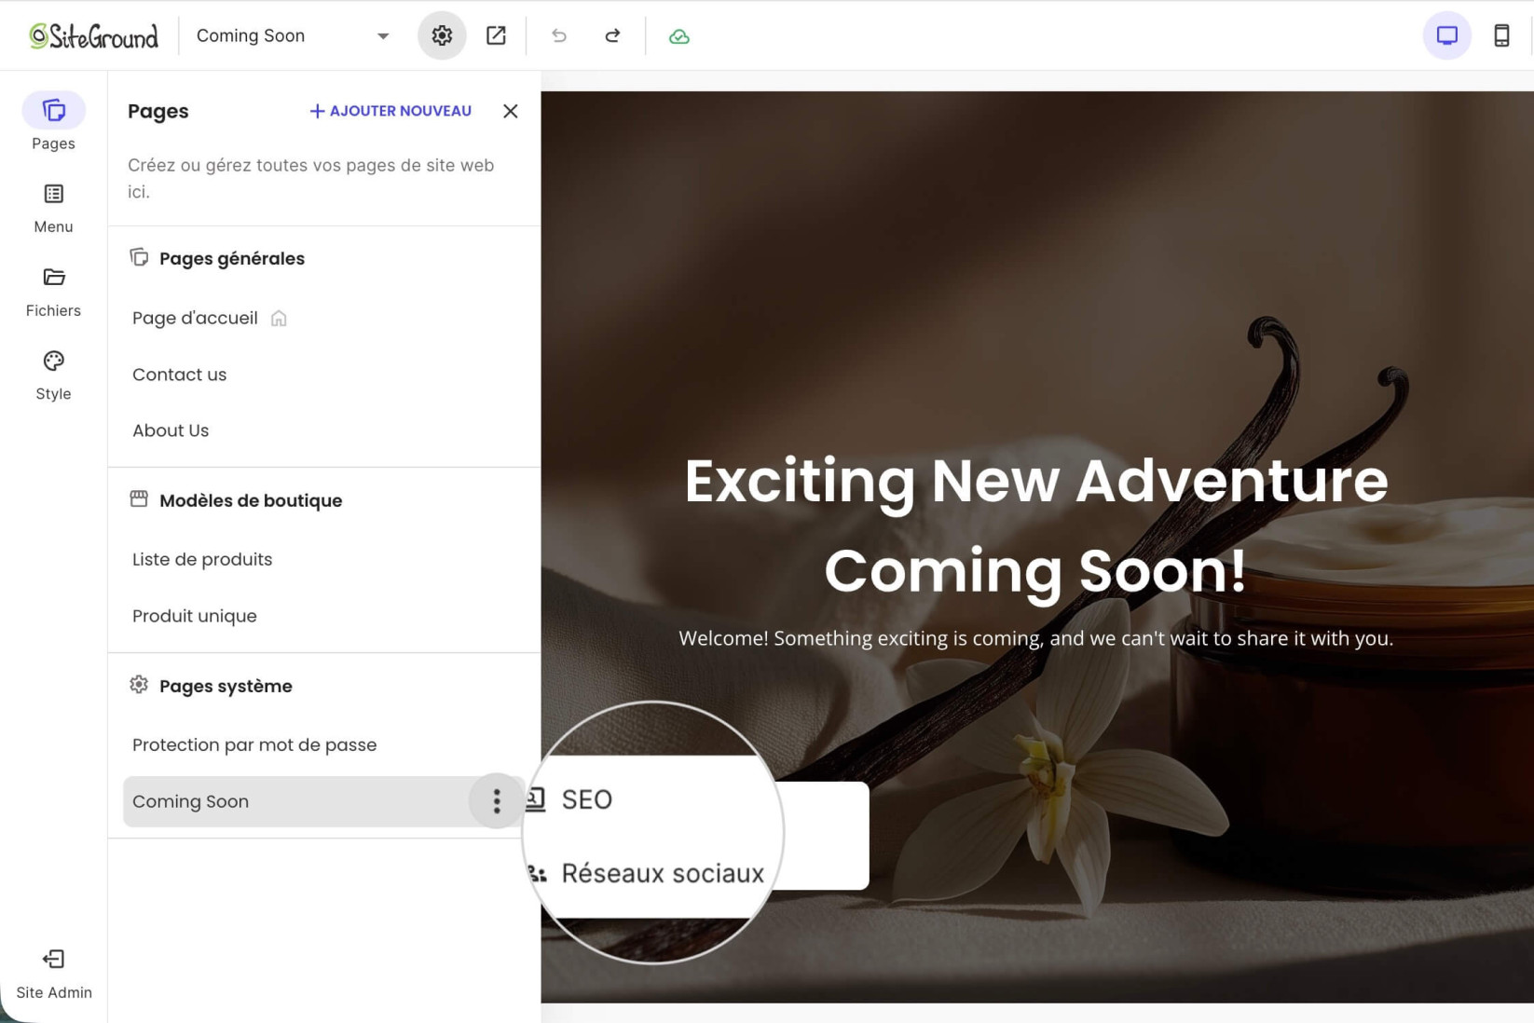The width and height of the screenshot is (1534, 1023).
Task: Open the three-dot menu for Coming Soon
Action: [497, 800]
